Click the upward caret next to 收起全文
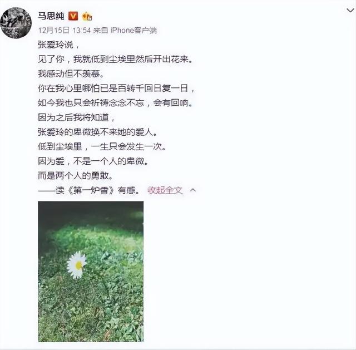 point(193,190)
